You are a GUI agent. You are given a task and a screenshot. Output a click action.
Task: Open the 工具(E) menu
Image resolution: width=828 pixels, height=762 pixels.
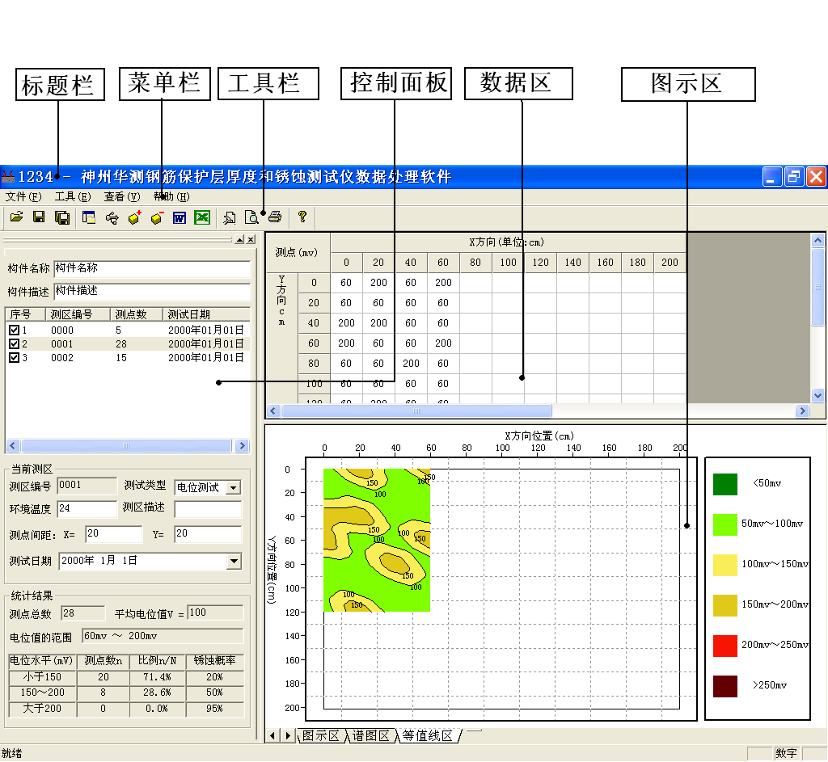73,196
